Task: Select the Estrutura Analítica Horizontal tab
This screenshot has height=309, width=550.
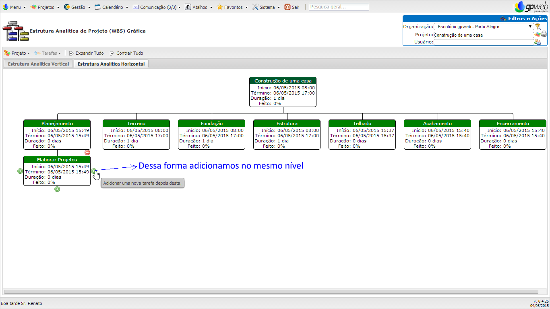Action: coord(111,64)
